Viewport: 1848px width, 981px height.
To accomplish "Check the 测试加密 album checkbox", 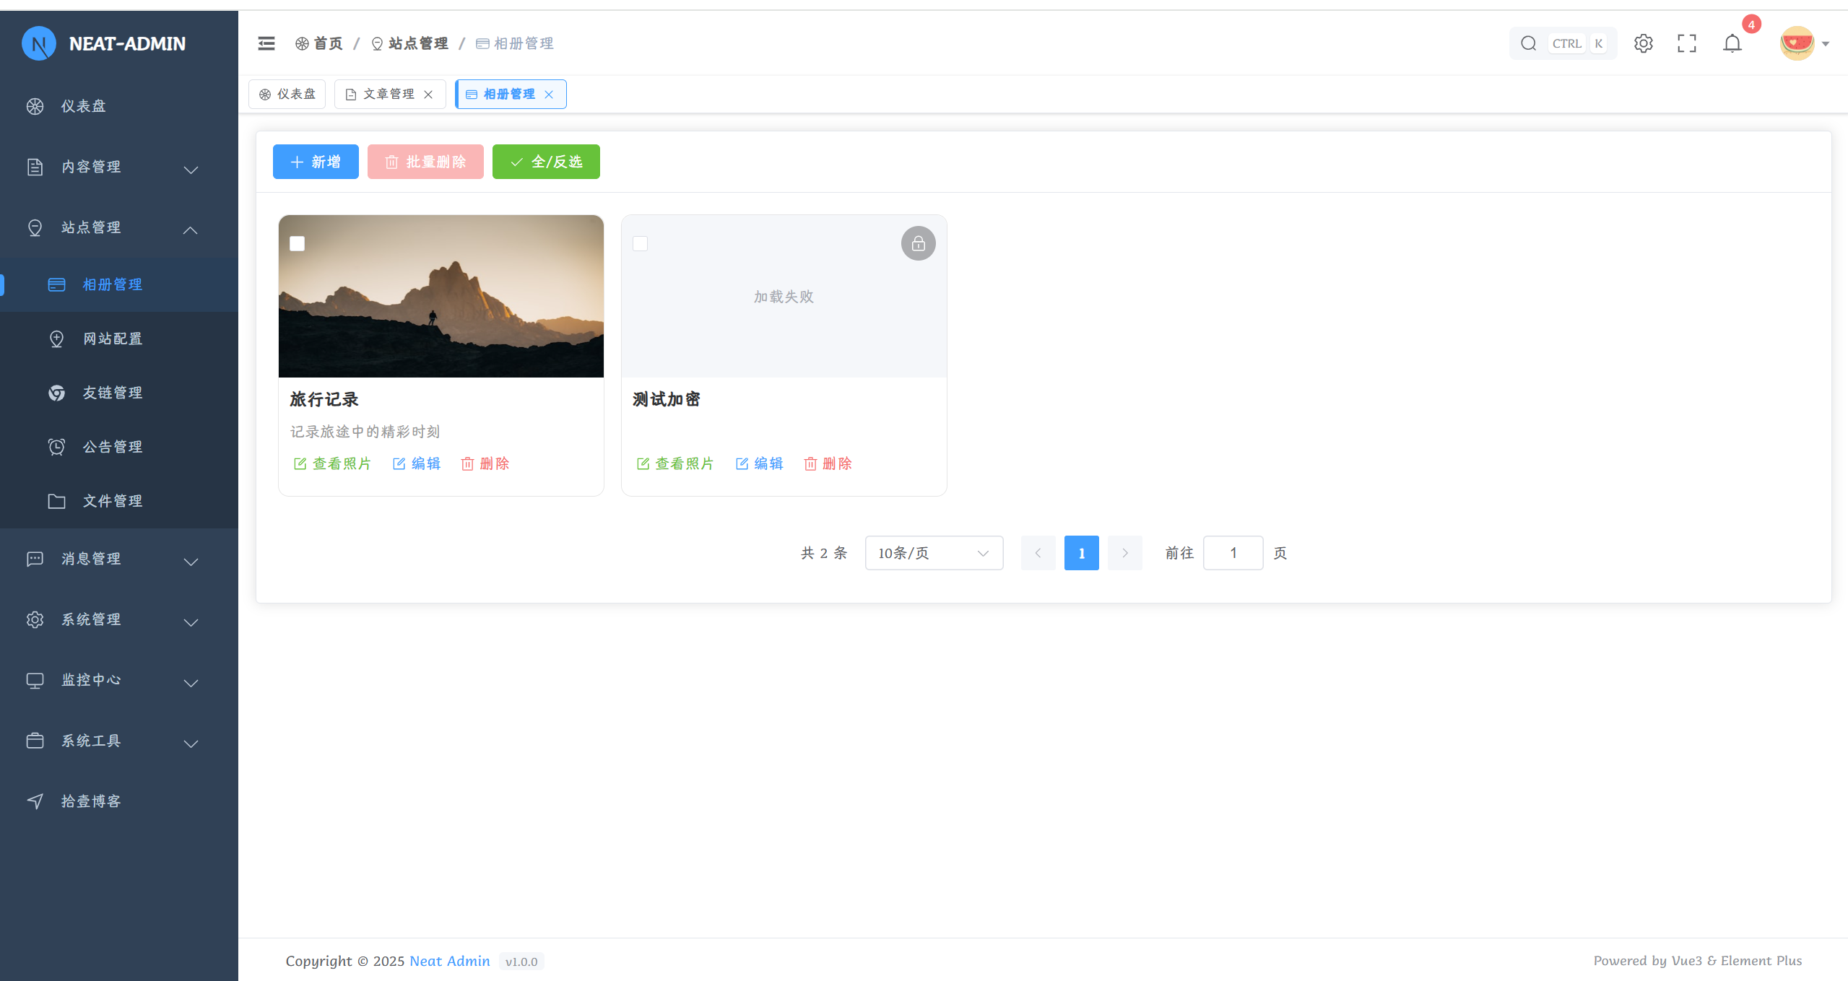I will tap(640, 243).
